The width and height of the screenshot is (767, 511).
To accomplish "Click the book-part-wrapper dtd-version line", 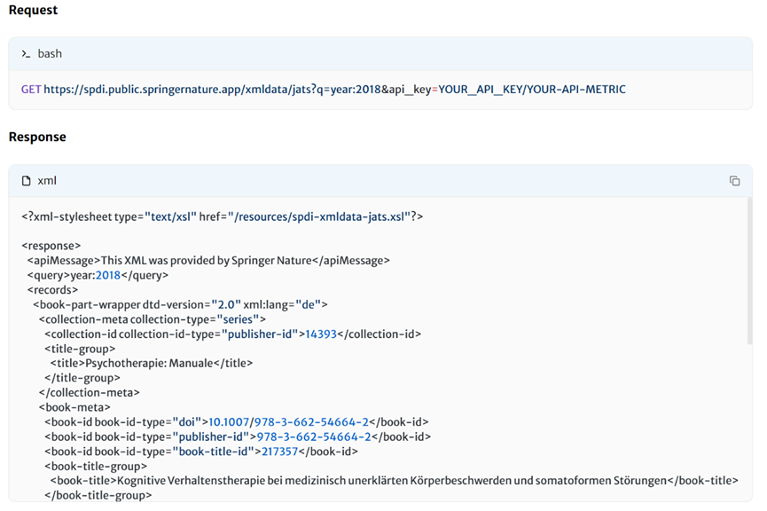I will tap(180, 305).
